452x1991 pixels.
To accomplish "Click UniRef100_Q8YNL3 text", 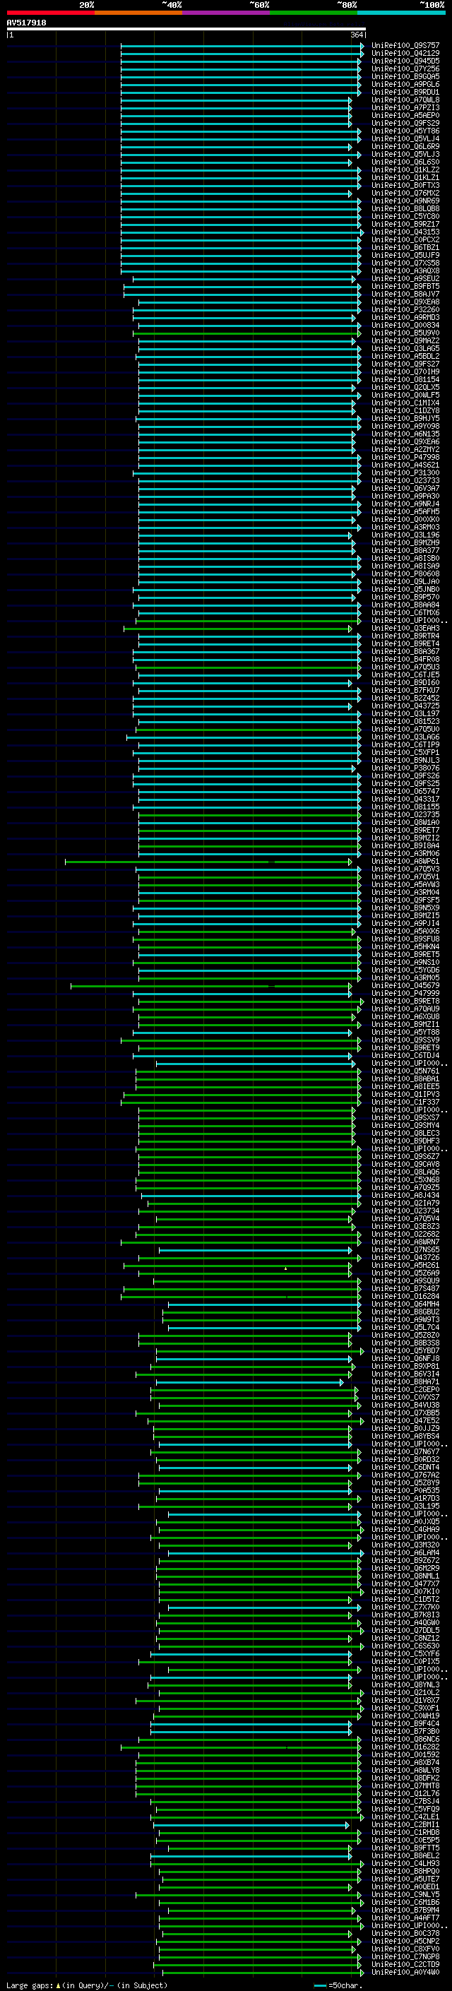I will coord(405,1684).
